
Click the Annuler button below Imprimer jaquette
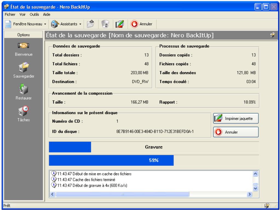[x=236, y=132]
